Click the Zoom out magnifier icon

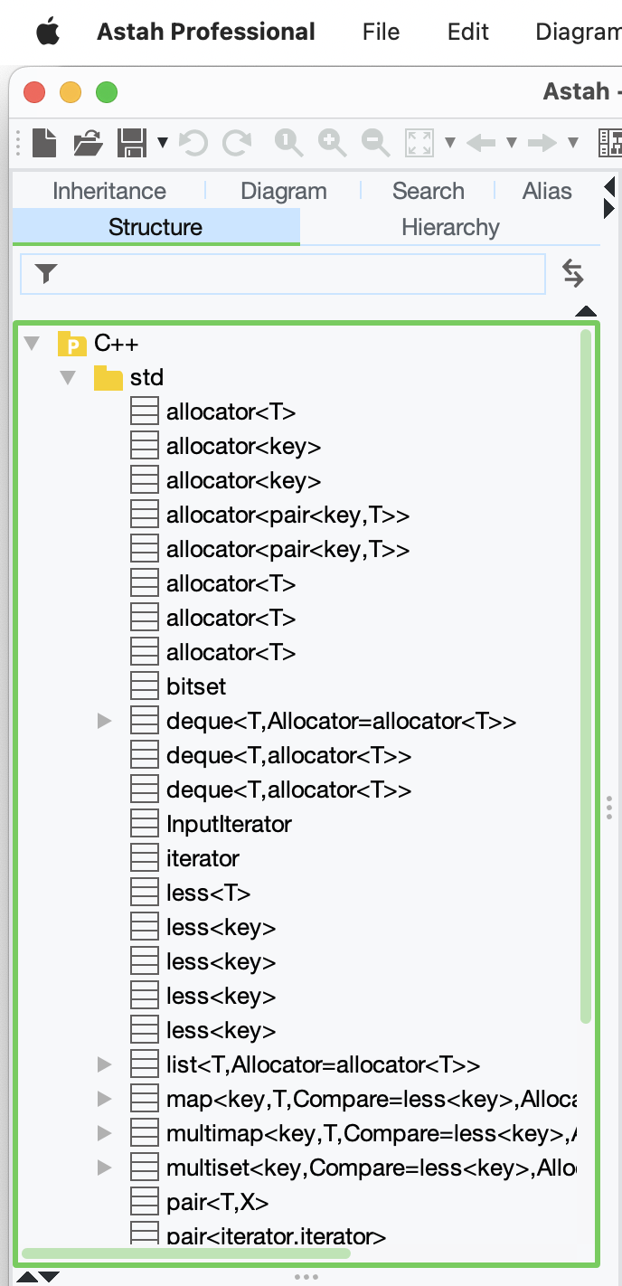tap(375, 142)
